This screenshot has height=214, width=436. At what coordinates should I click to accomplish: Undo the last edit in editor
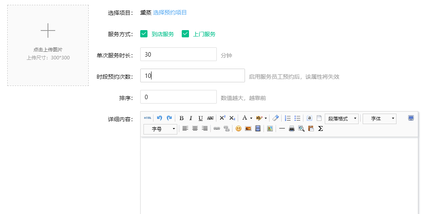[159, 118]
